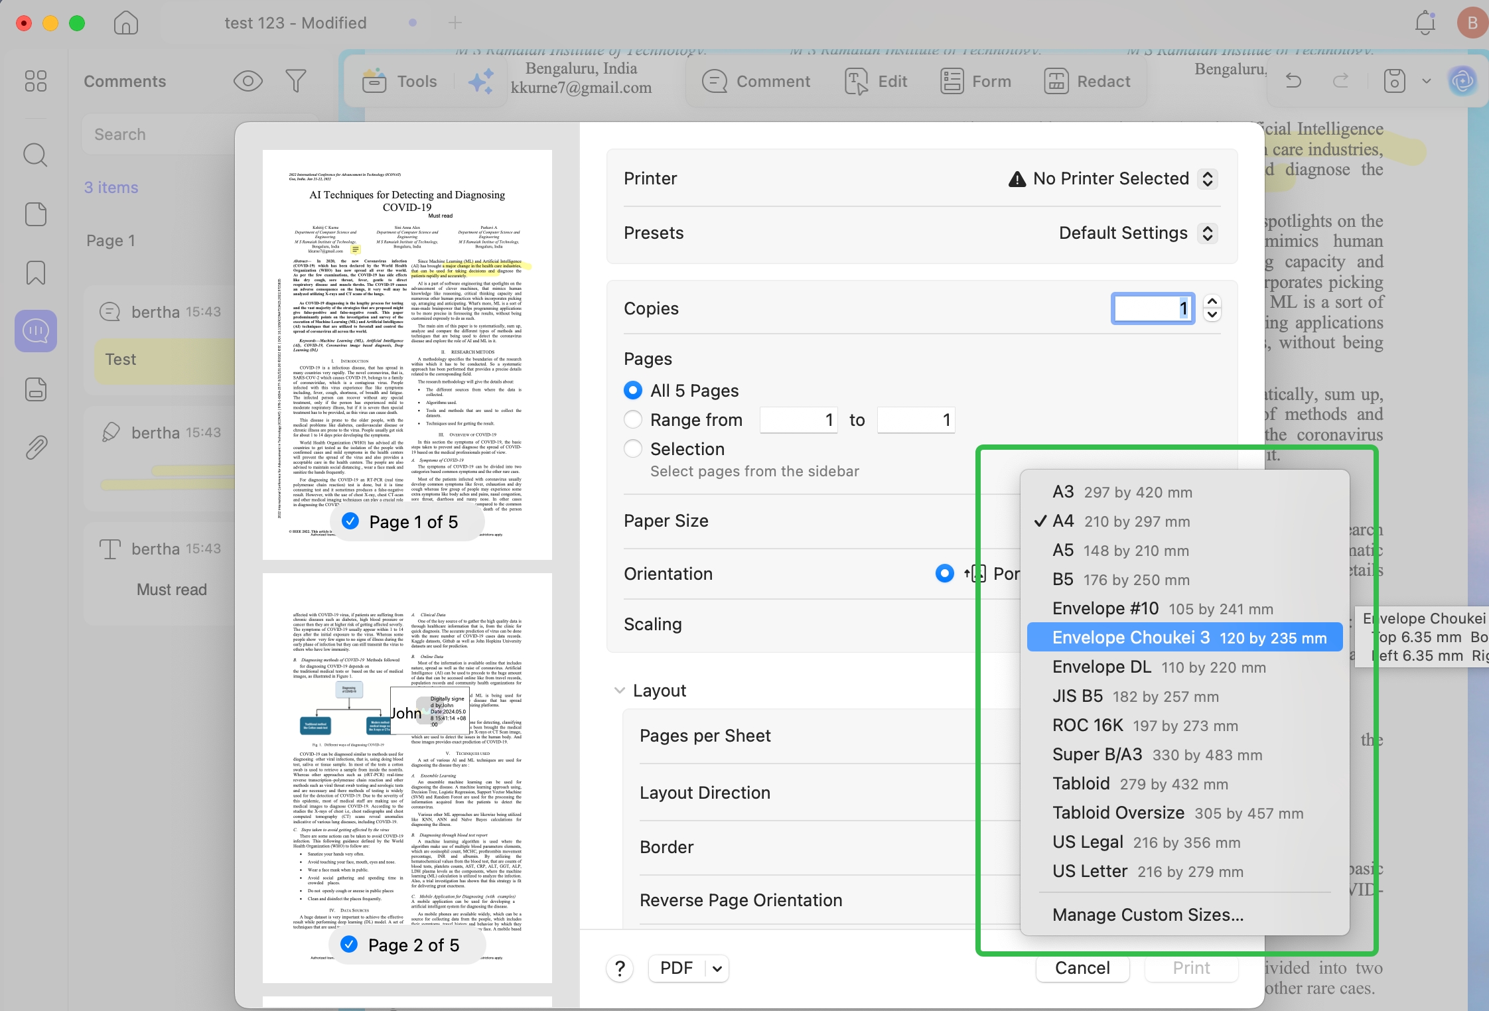The height and width of the screenshot is (1011, 1489).
Task: Increase copies with stepper up arrow
Action: [x=1212, y=301]
